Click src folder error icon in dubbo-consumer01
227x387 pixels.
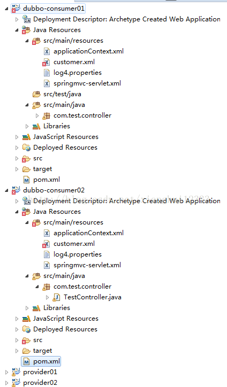26,158
